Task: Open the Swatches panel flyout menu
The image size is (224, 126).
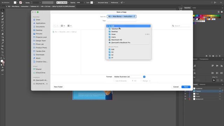Action: (222, 8)
